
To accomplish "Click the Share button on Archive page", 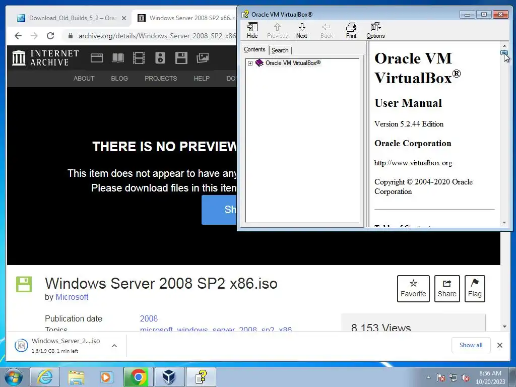I will click(x=447, y=289).
